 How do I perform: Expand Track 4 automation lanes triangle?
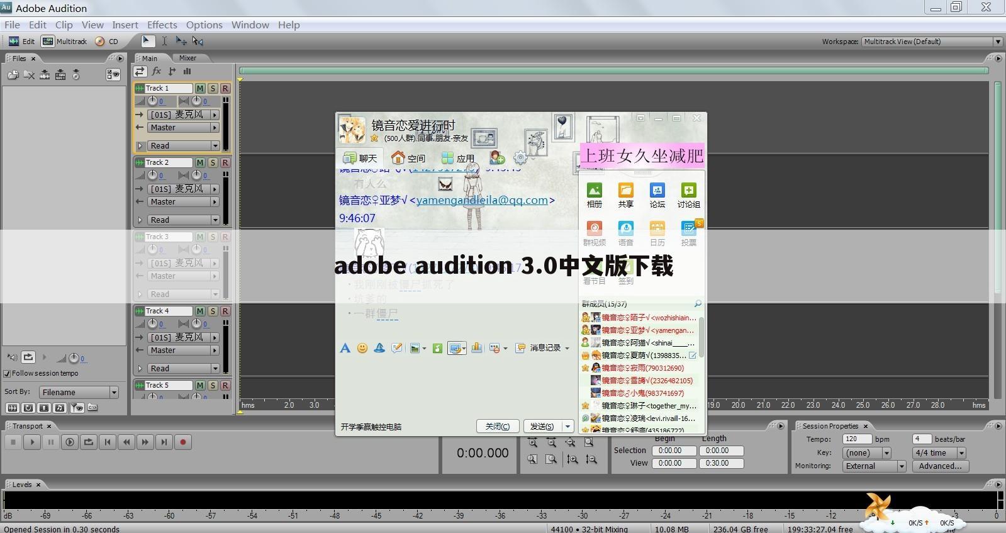pyautogui.click(x=140, y=368)
